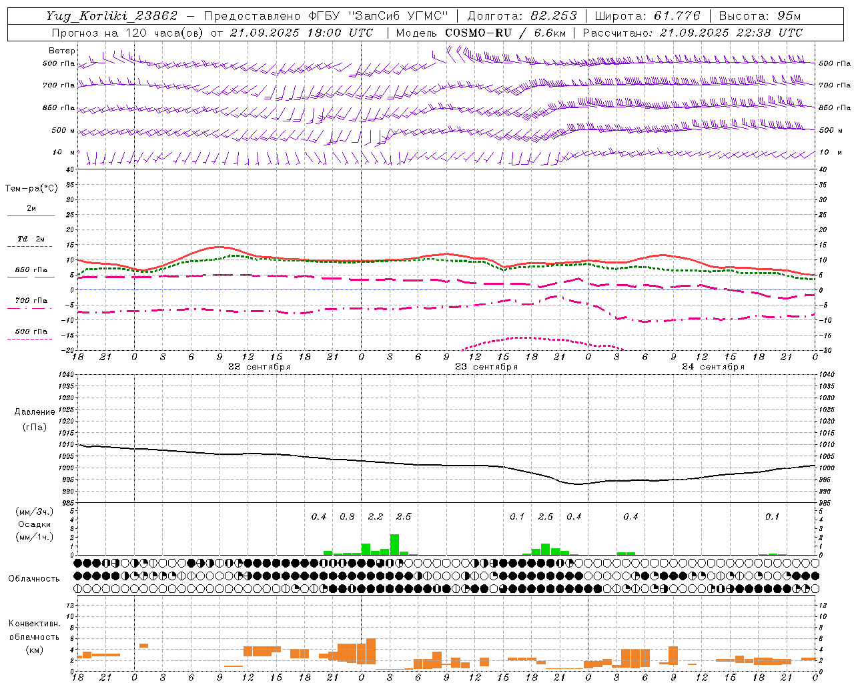Click the Облачность cloudiness label

tap(34, 579)
